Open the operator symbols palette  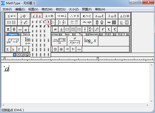(49, 16)
